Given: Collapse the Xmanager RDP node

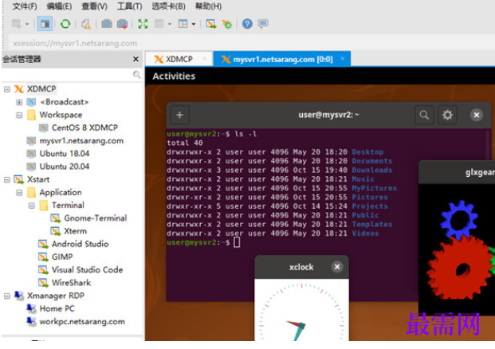Looking at the screenshot, I should [7, 296].
